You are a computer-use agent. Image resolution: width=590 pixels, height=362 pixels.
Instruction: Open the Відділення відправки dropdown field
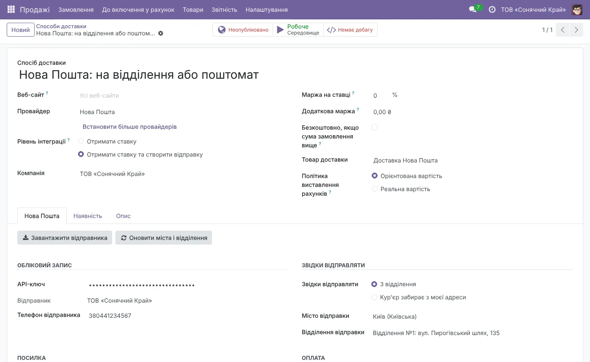(x=472, y=333)
